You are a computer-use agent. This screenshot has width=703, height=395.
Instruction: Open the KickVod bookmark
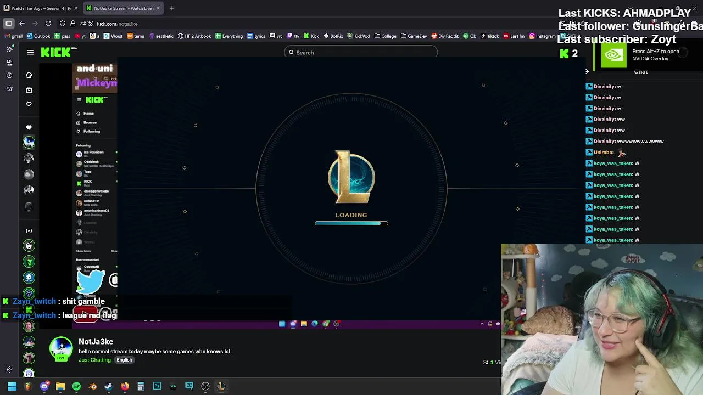point(359,36)
